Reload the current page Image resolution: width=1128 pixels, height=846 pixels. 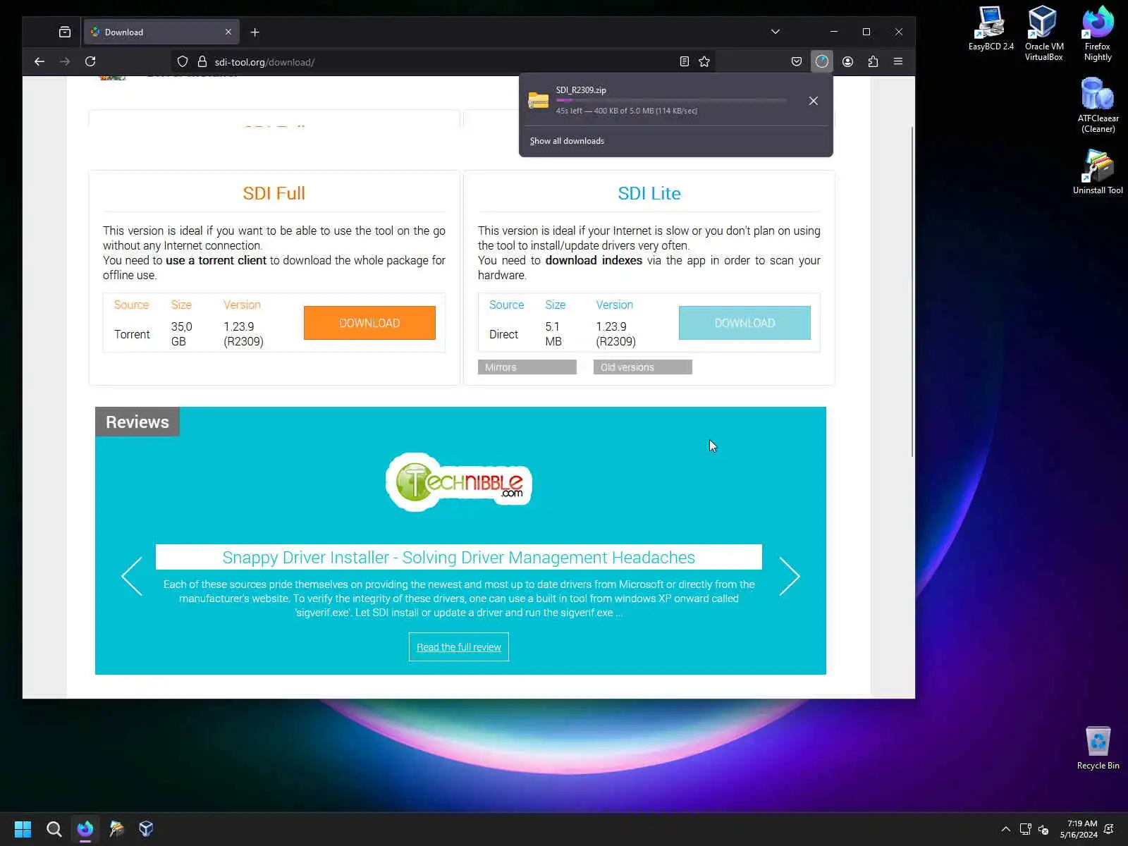90,61
